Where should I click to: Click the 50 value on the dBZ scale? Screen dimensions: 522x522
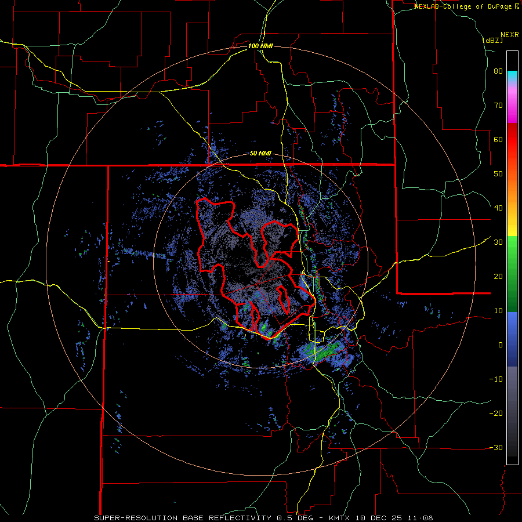498,174
